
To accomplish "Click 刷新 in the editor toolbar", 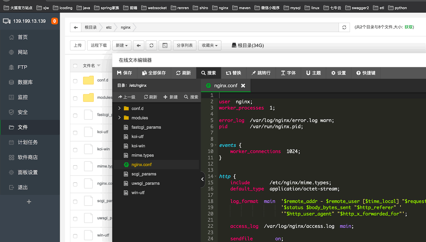I will click(184, 73).
